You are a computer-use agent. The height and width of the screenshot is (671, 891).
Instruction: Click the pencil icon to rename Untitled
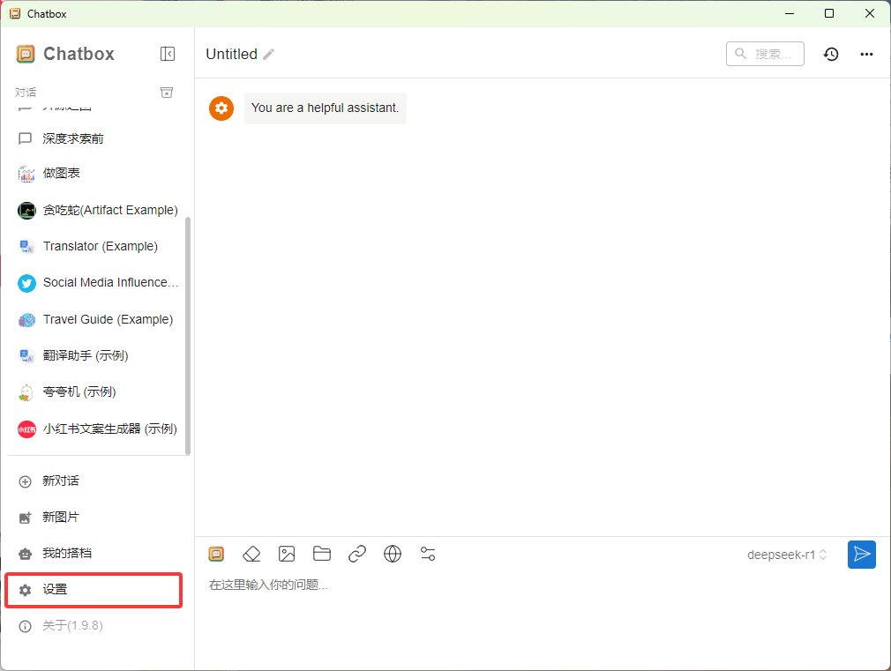pos(269,55)
